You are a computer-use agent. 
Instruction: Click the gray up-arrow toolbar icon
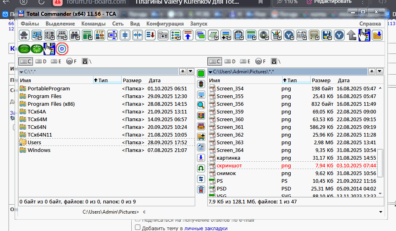pos(352,35)
